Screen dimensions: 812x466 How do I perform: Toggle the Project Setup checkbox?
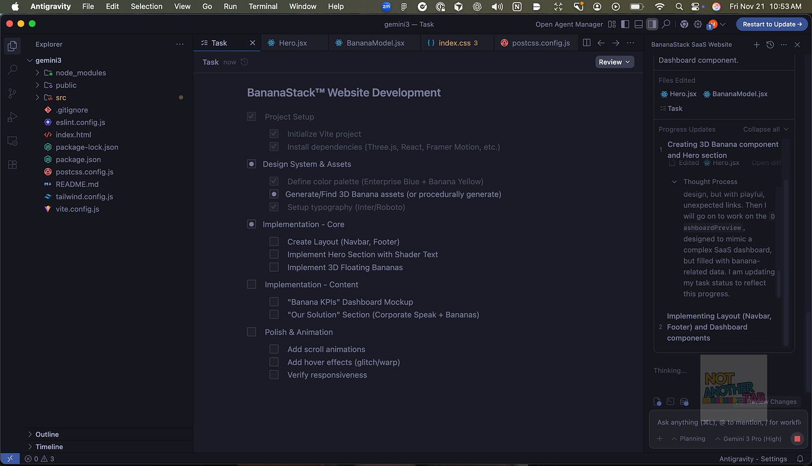(252, 116)
